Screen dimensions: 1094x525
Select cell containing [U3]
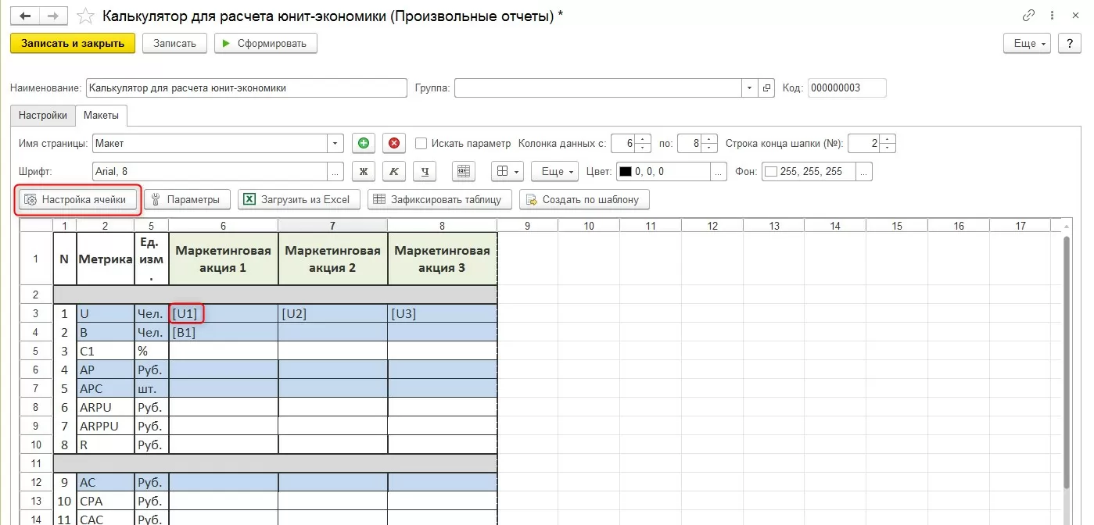(443, 313)
